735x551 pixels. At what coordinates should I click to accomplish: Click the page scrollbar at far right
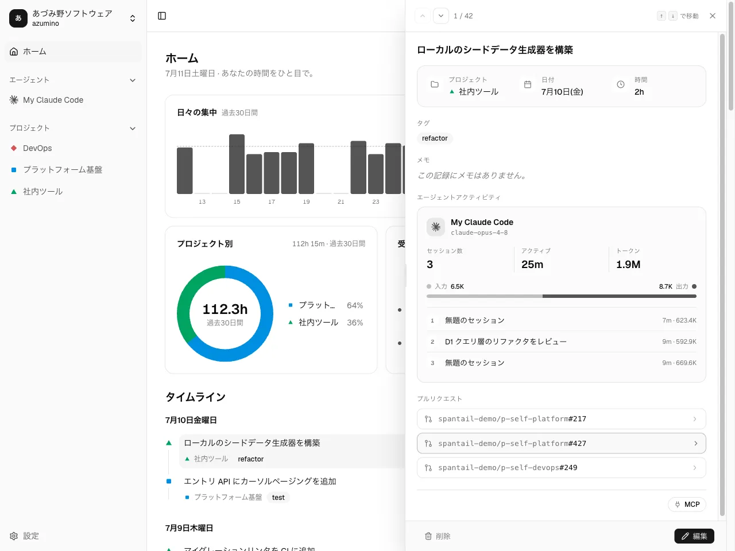[x=731, y=57]
